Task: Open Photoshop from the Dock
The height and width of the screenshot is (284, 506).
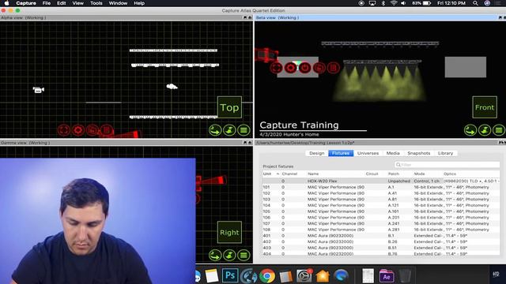Action: 230,275
